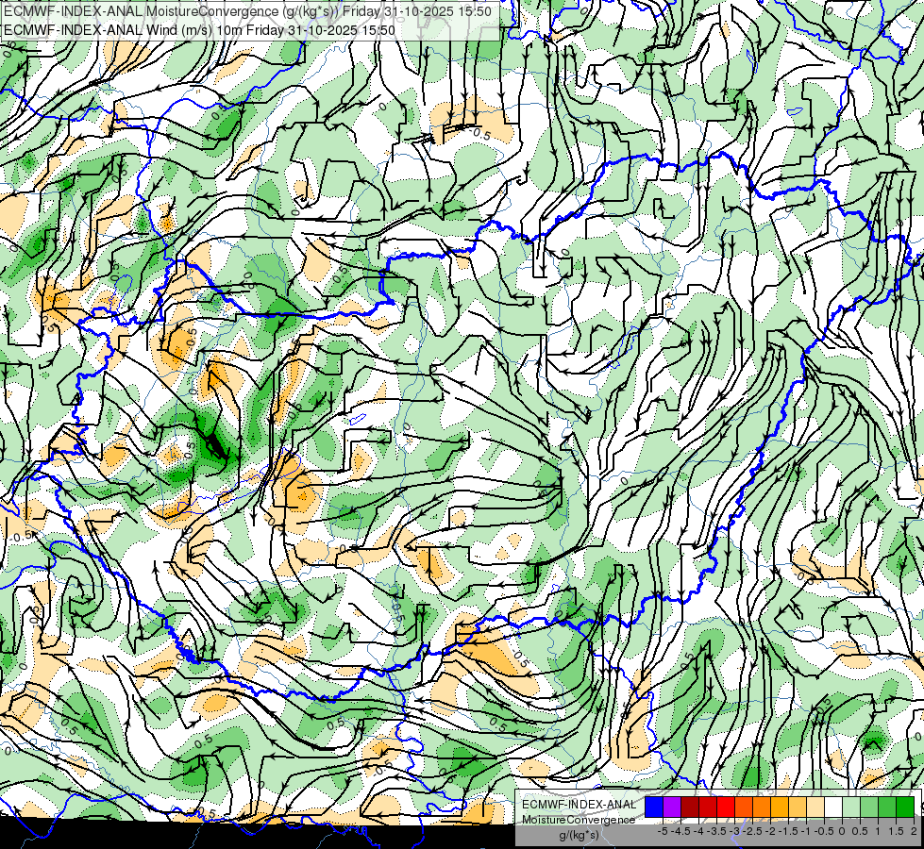This screenshot has width=924, height=849.
Task: Choose the swatch between -4 and -3.5
Action: [708, 807]
